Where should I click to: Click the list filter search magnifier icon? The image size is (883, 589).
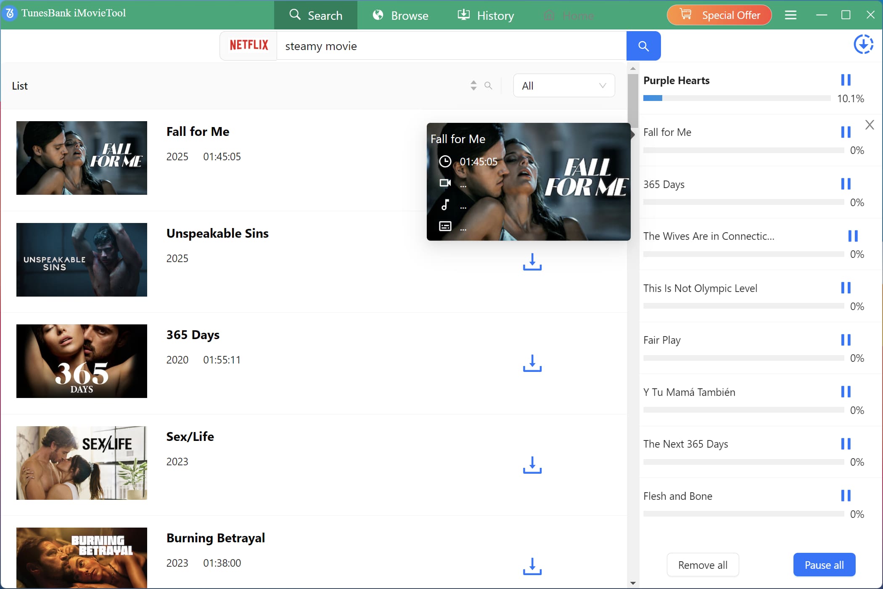point(488,86)
